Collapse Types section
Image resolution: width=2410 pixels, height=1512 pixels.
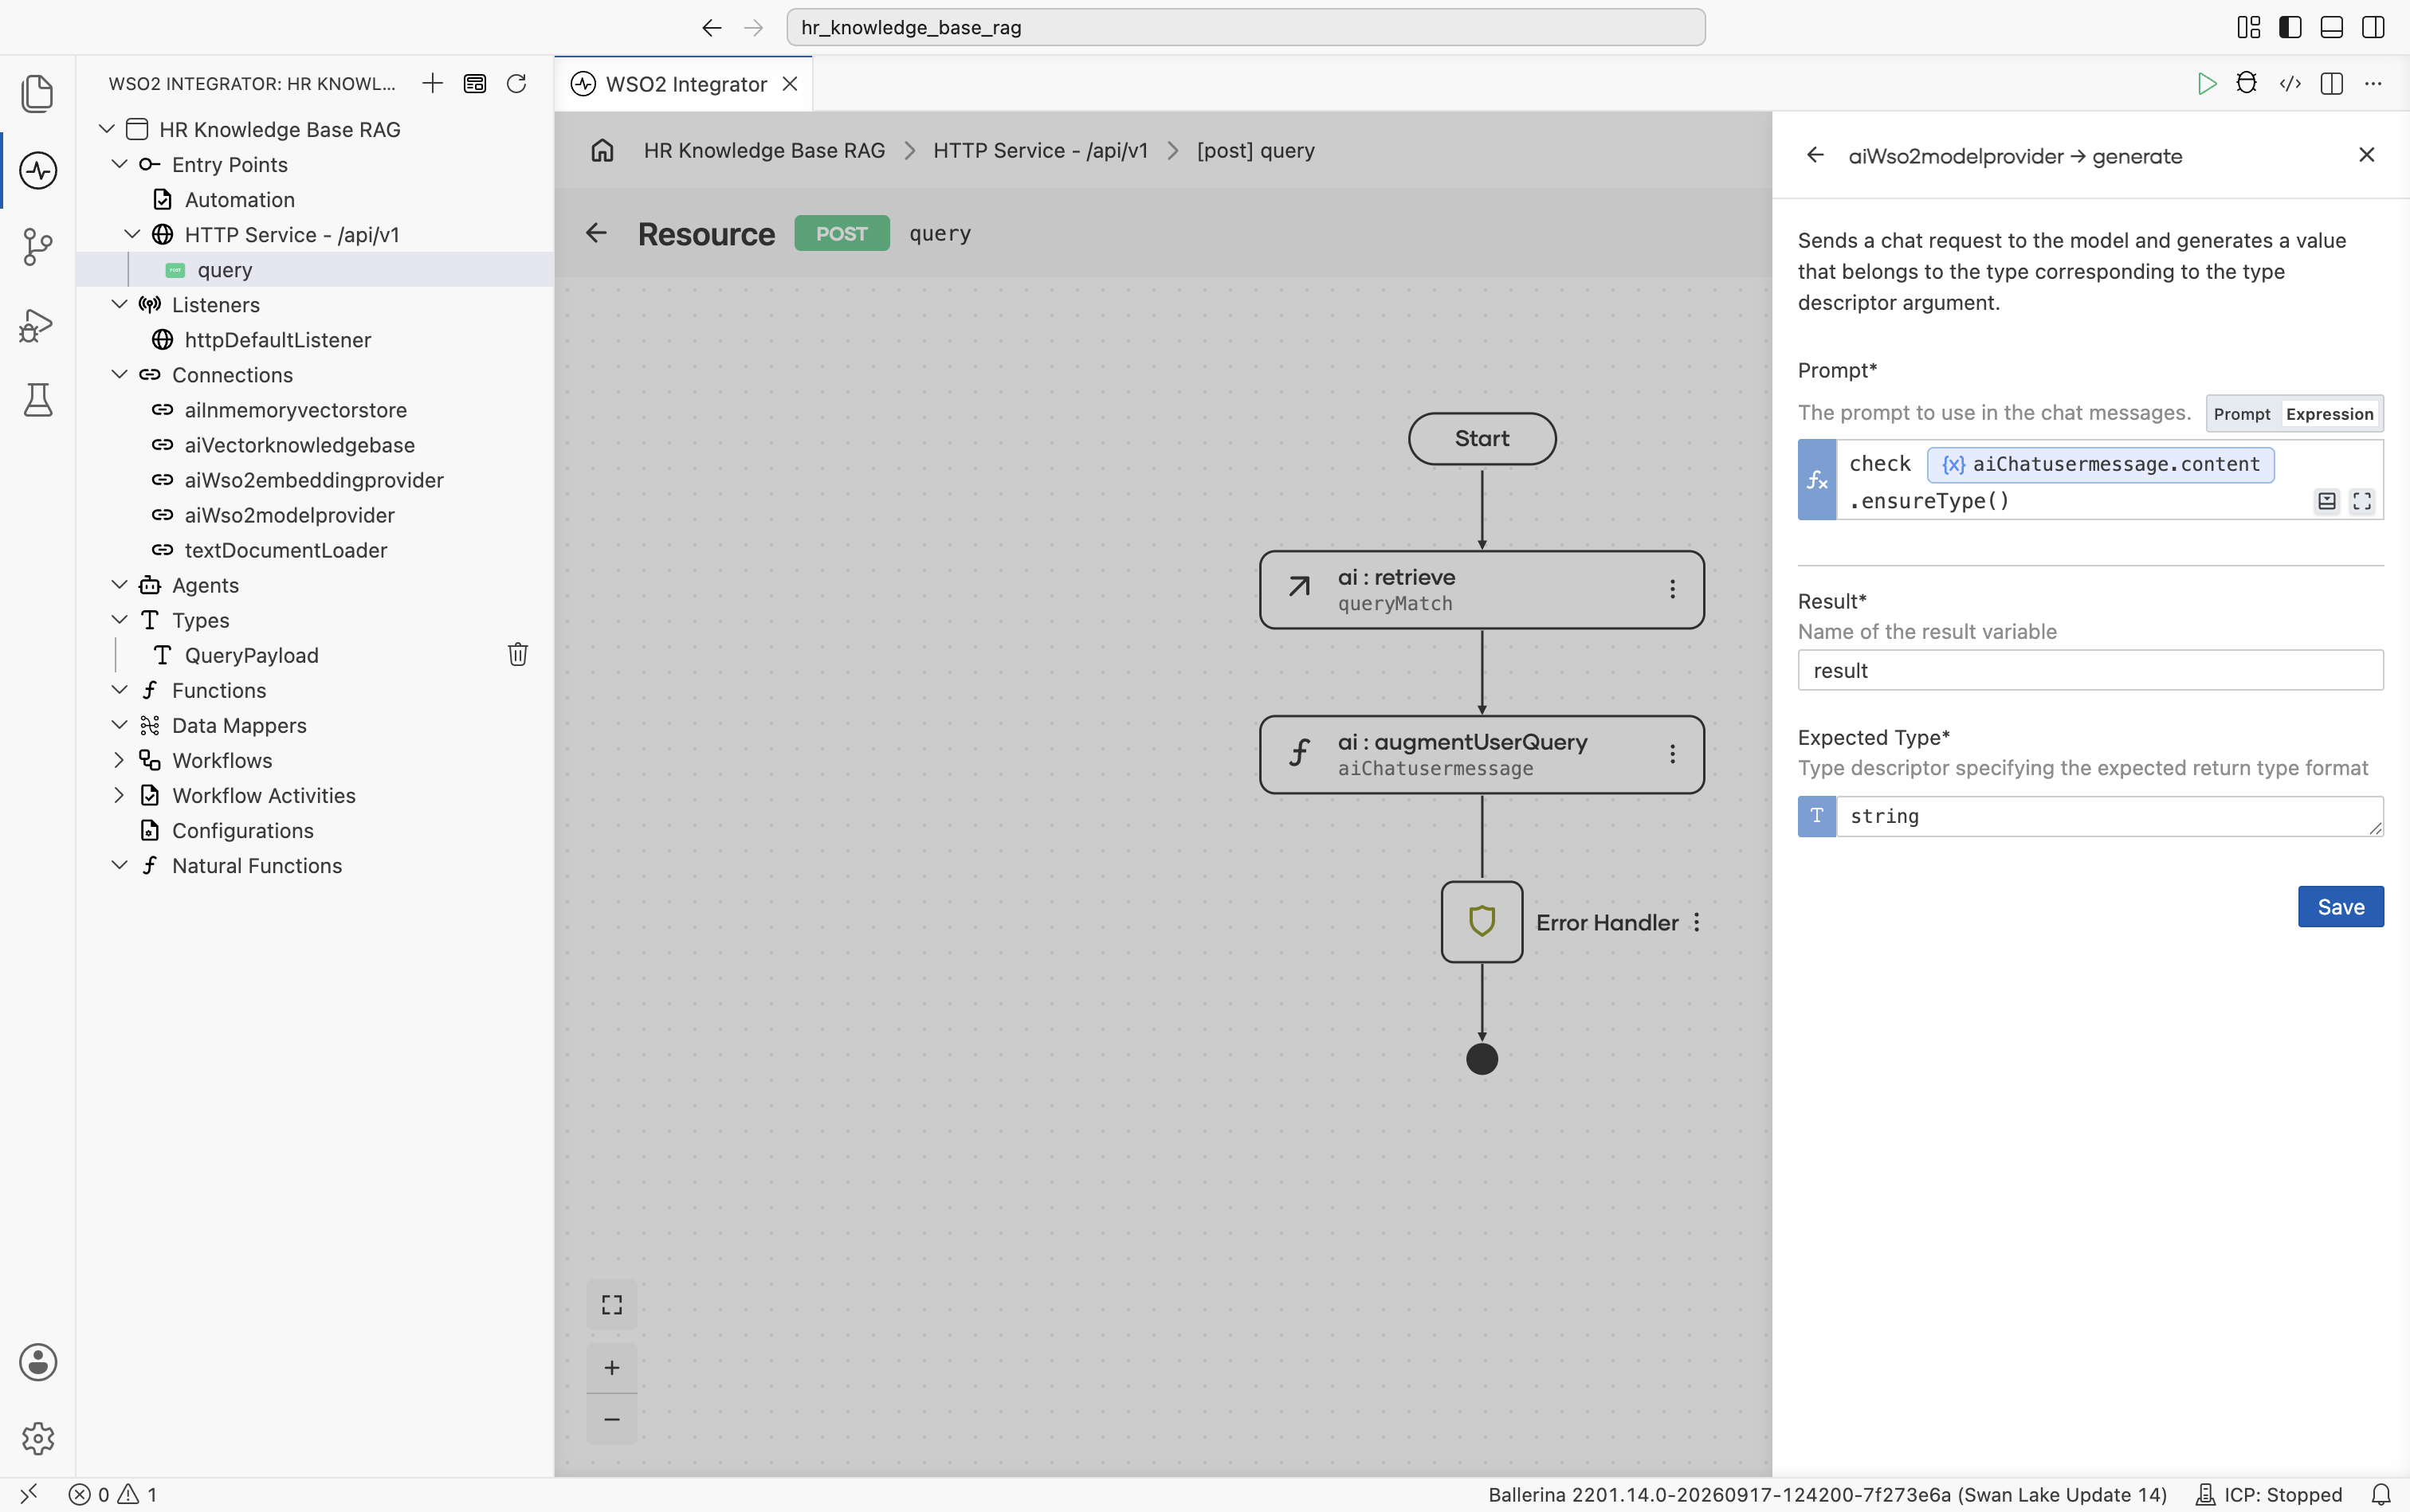(x=119, y=619)
